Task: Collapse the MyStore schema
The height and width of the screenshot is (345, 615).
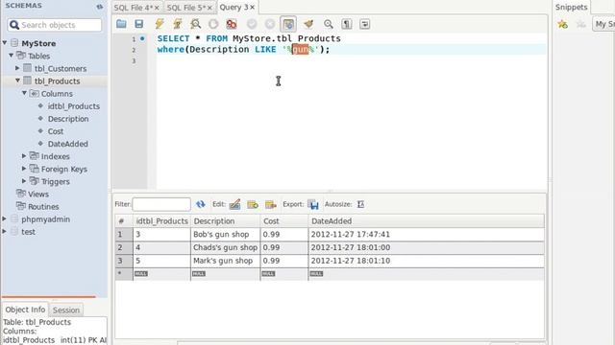Action: (x=5, y=42)
